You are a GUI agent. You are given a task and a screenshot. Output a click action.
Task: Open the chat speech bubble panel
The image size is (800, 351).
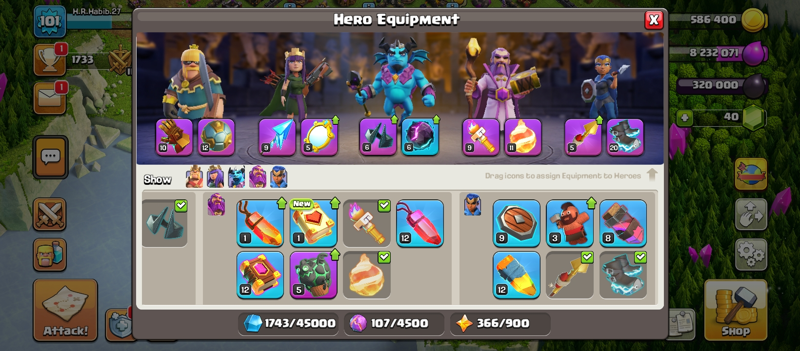(50, 157)
